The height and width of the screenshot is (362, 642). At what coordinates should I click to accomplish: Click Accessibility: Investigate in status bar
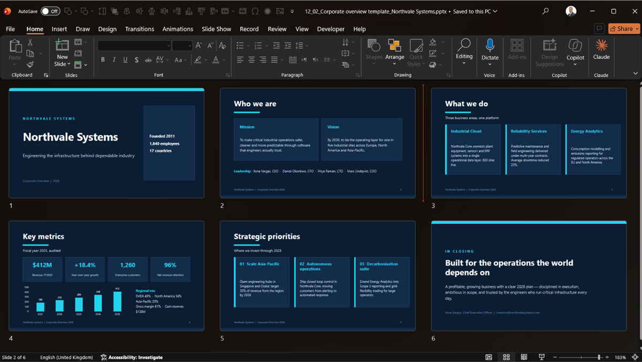(132, 357)
